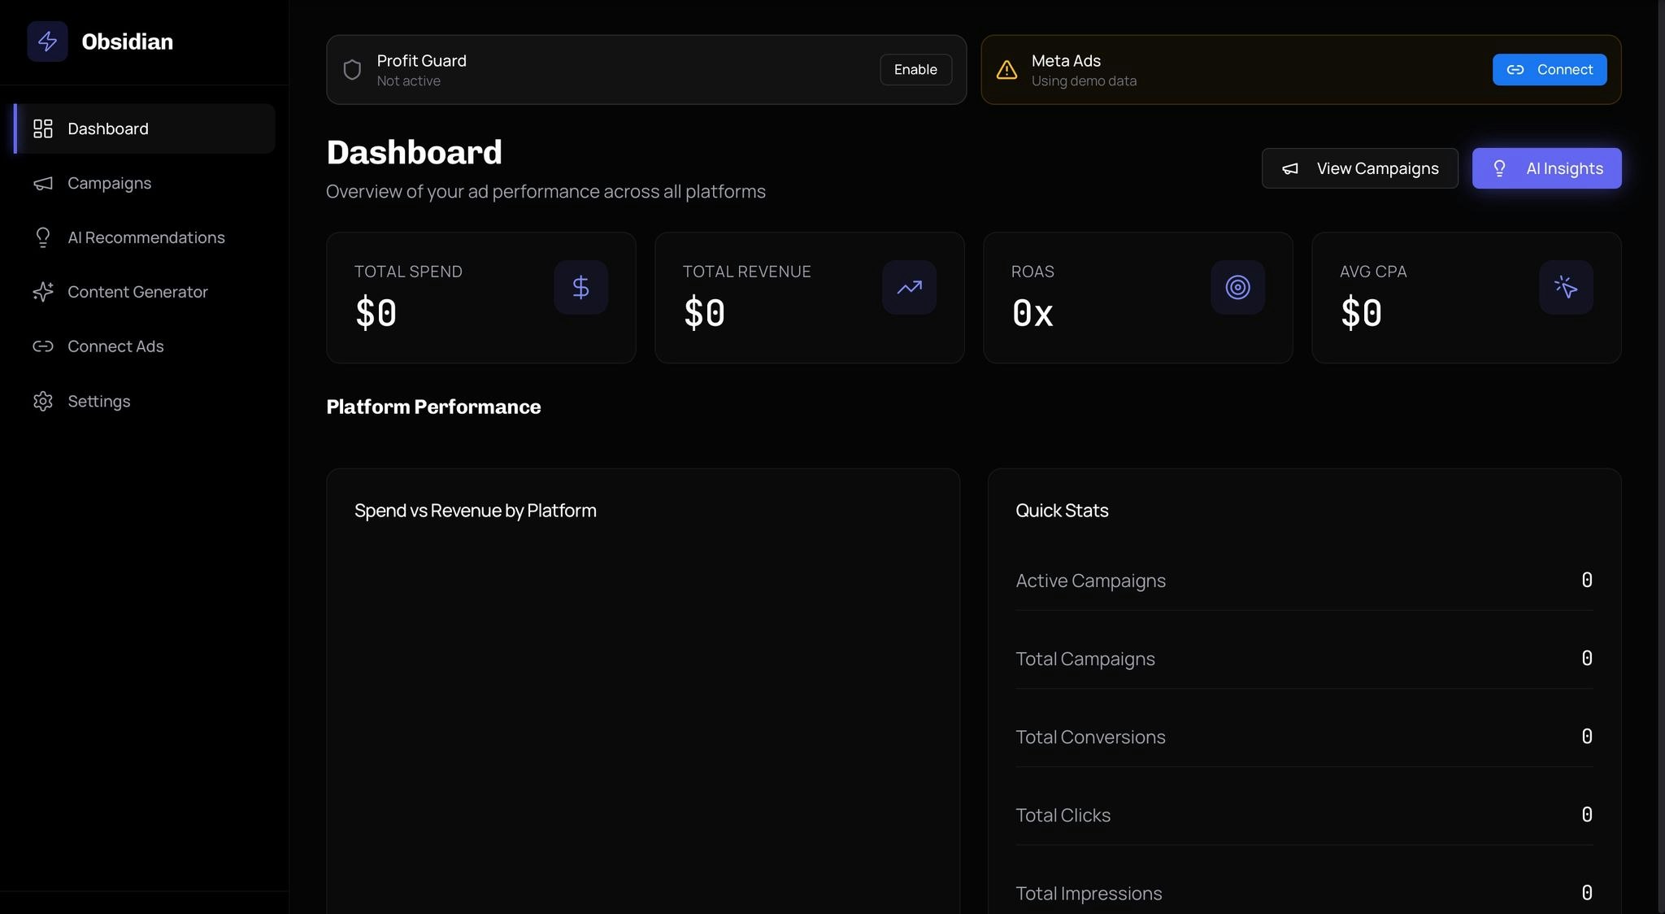Navigate to Connect Ads

coord(115,346)
